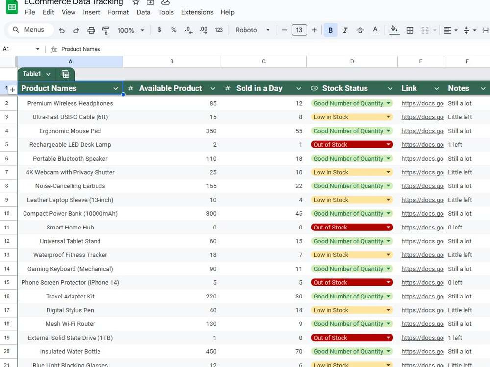Open the Format menu
Screen dimensions: 490x367
[118, 12]
